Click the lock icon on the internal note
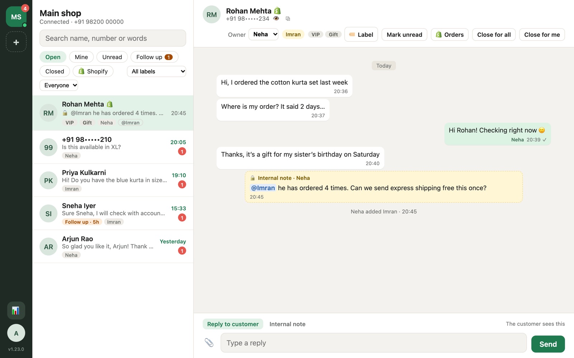The height and width of the screenshot is (358, 574). [x=253, y=178]
